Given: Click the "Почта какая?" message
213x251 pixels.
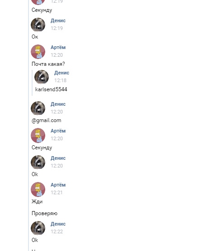Looking at the screenshot, I should [48, 64].
